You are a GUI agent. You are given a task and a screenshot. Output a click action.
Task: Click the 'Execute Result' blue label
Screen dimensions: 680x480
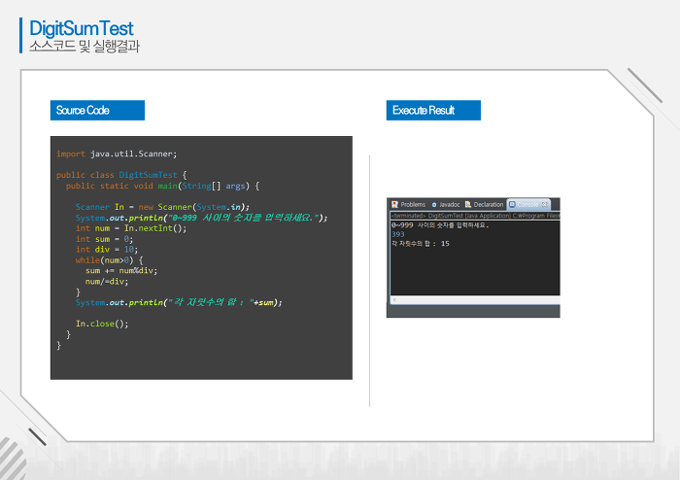click(433, 110)
